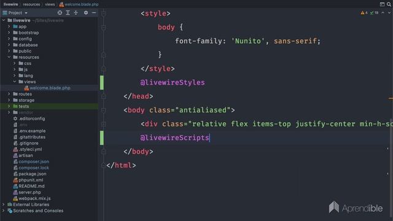Expand the css folder
This screenshot has height=221, width=393.
(15, 63)
